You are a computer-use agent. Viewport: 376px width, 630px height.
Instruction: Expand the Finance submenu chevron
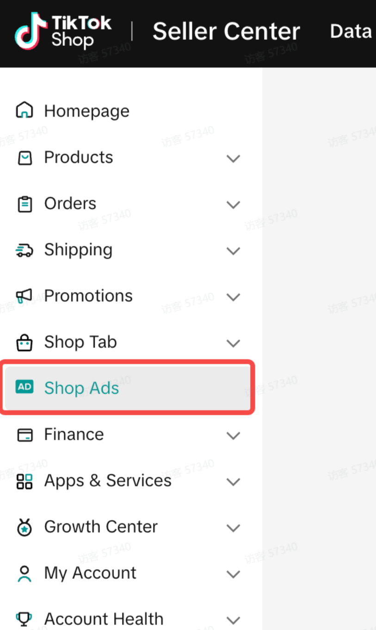pyautogui.click(x=233, y=435)
